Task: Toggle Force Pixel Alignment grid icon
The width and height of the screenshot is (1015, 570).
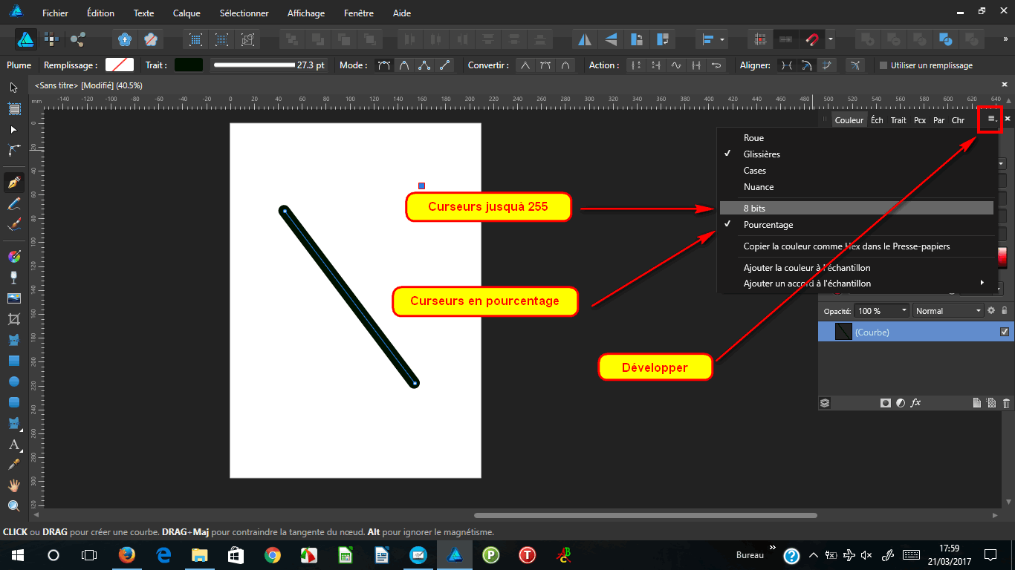Action: (759, 39)
